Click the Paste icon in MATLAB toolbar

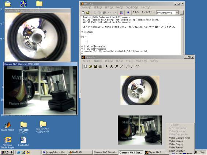[105, 13]
